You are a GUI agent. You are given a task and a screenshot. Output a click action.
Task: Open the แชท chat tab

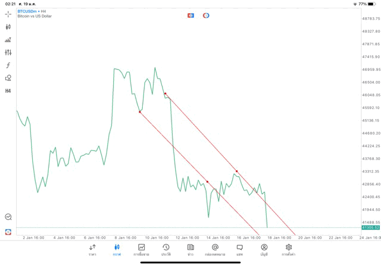click(x=239, y=249)
